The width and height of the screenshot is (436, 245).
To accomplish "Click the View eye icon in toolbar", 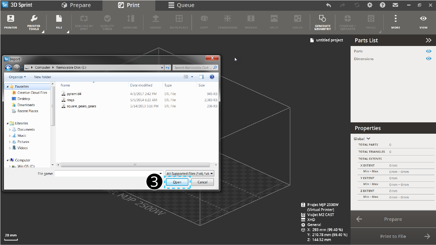I will click(423, 22).
